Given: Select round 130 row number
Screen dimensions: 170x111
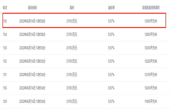Looking at the screenshot, I should tap(5, 88).
